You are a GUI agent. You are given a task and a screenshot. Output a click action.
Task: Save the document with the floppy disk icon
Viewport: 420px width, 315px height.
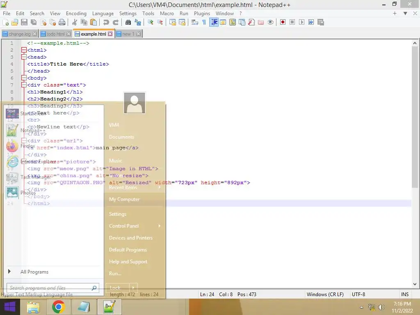24,22
